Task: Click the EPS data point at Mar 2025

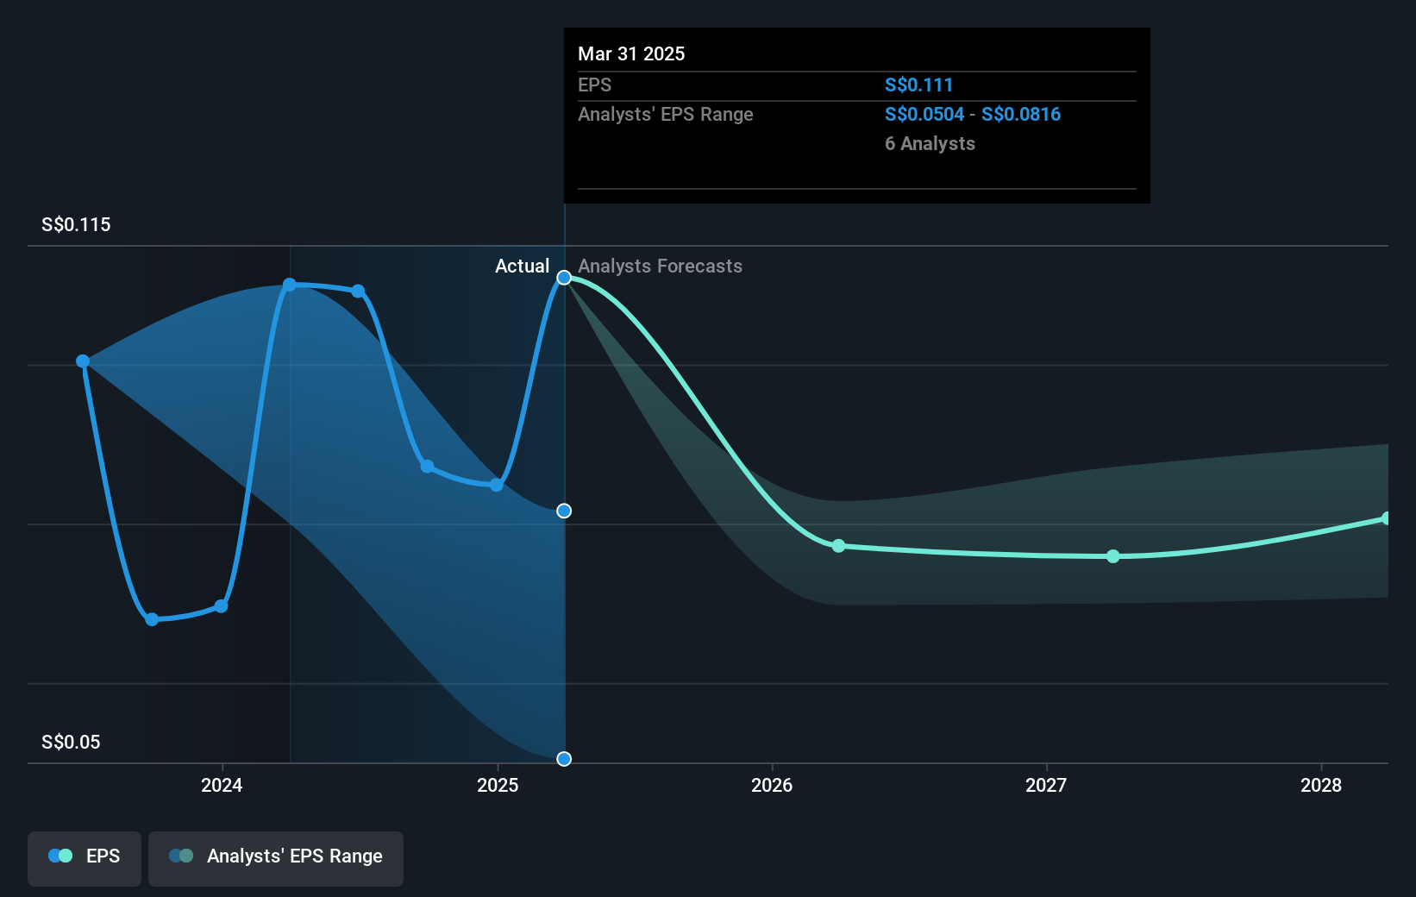Action: [564, 278]
